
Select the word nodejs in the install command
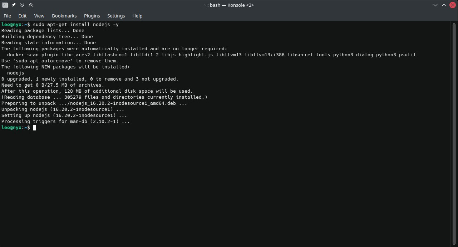pos(101,24)
